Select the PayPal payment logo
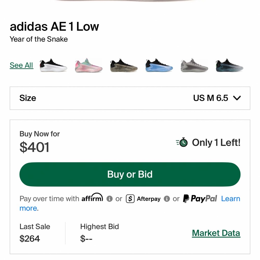The height and width of the screenshot is (260, 260). pyautogui.click(x=199, y=199)
